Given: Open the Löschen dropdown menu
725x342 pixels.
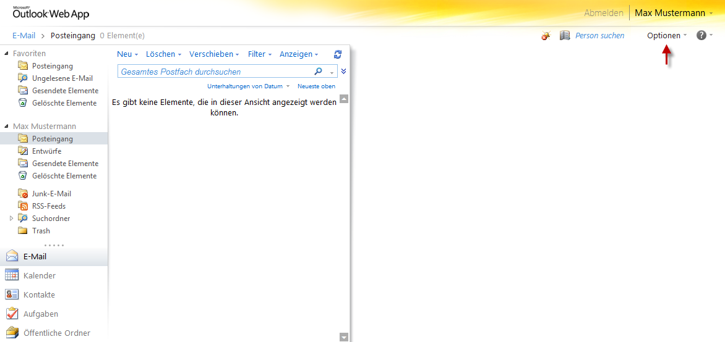Looking at the screenshot, I should pyautogui.click(x=163, y=54).
